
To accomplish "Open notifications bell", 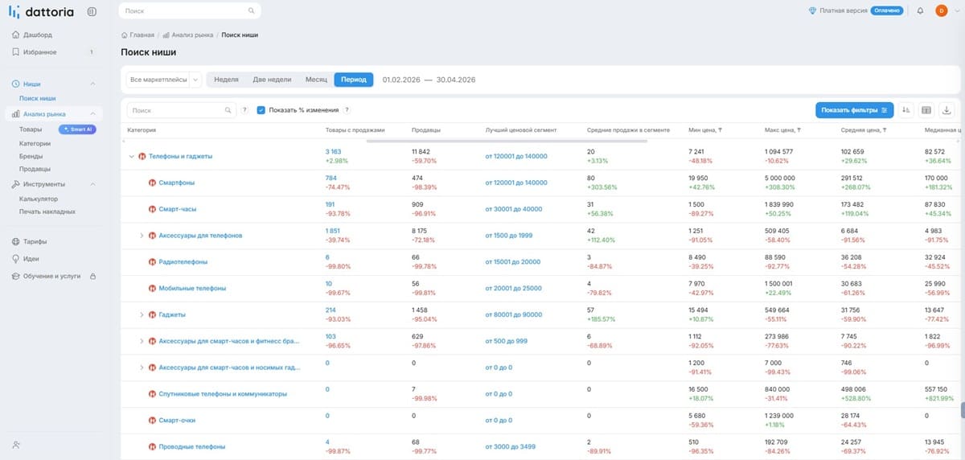I will coord(919,11).
